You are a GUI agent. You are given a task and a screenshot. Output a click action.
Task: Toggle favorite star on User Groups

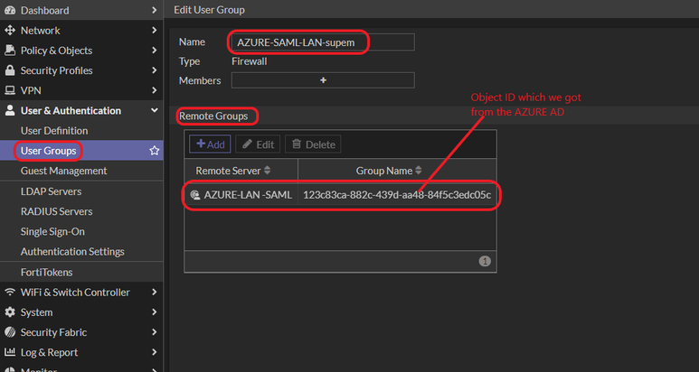pos(155,151)
